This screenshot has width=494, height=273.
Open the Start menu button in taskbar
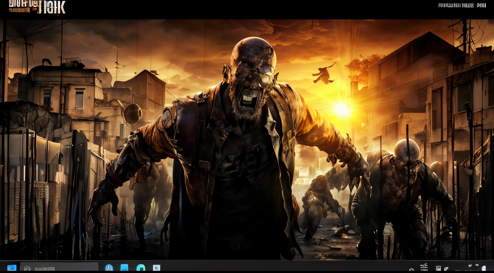pos(12,268)
